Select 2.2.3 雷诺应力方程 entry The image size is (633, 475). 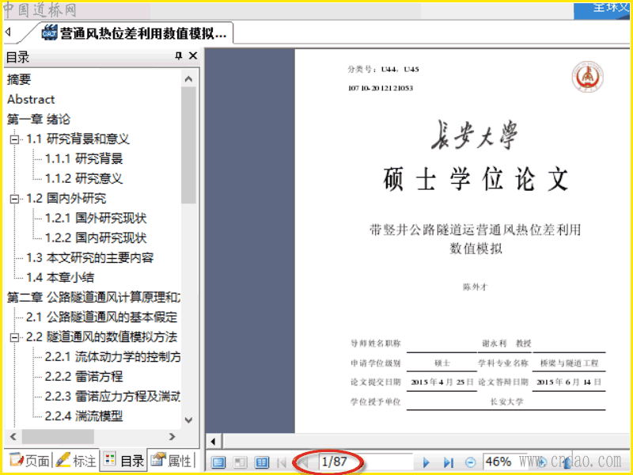(x=112, y=397)
